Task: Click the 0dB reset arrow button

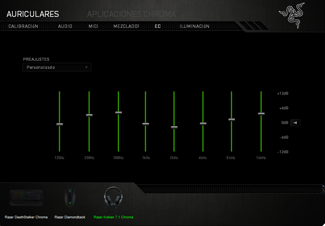Action: (x=295, y=123)
